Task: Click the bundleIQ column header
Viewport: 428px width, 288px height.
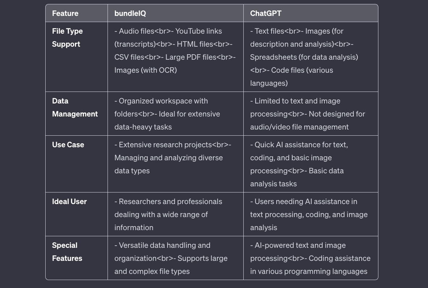Action: (130, 13)
